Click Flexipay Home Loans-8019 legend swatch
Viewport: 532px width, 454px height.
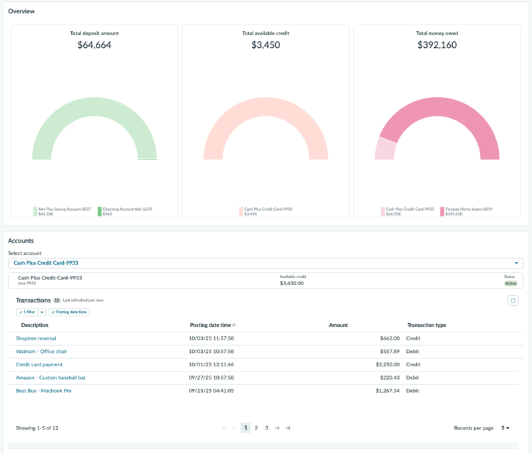point(442,211)
